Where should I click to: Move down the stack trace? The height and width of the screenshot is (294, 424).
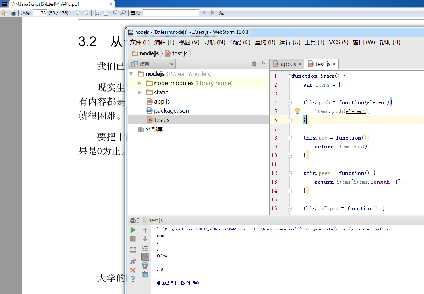145,239
